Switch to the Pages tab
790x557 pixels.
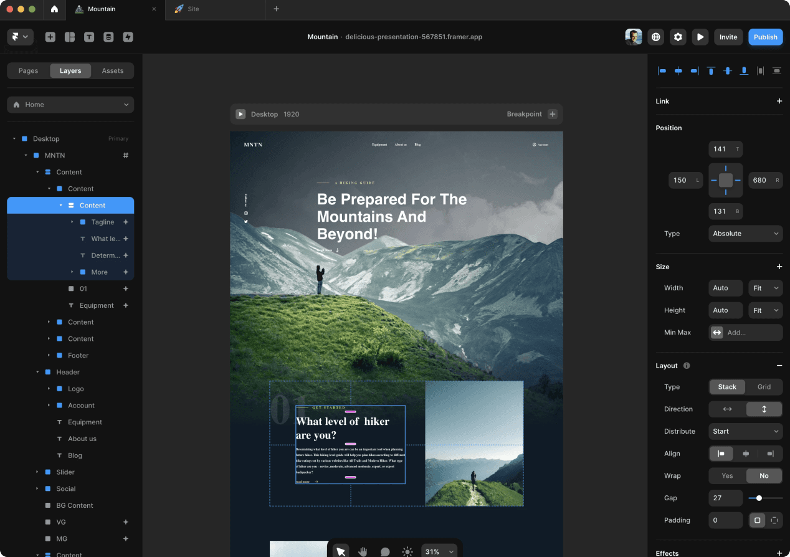28,71
